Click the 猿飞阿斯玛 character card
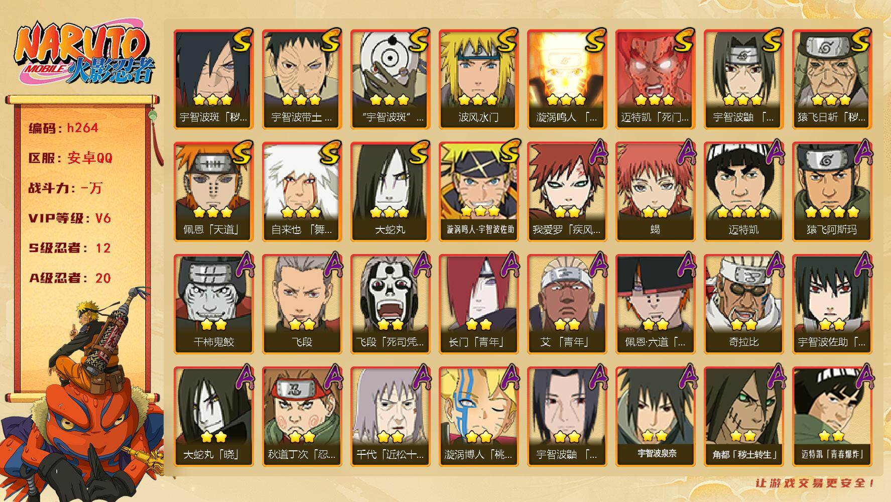The height and width of the screenshot is (502, 891). pos(832,191)
